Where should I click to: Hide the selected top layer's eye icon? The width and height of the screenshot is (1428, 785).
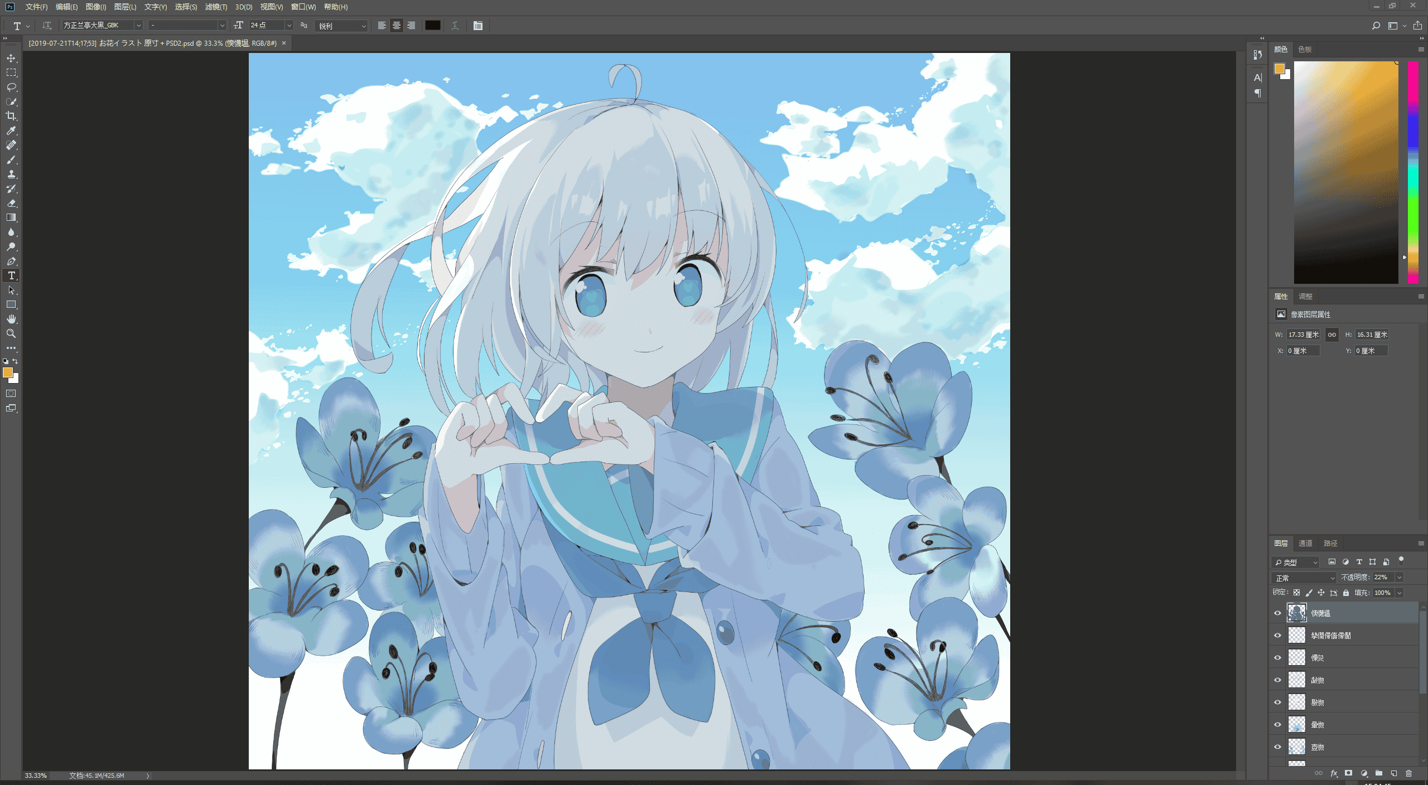[x=1277, y=613]
